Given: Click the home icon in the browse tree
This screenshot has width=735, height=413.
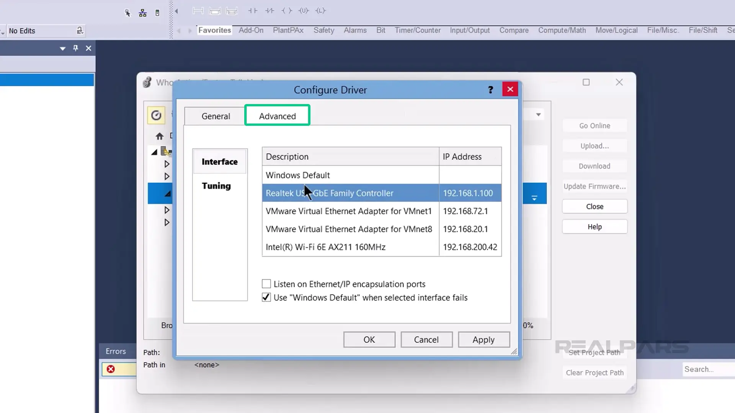Looking at the screenshot, I should 160,136.
